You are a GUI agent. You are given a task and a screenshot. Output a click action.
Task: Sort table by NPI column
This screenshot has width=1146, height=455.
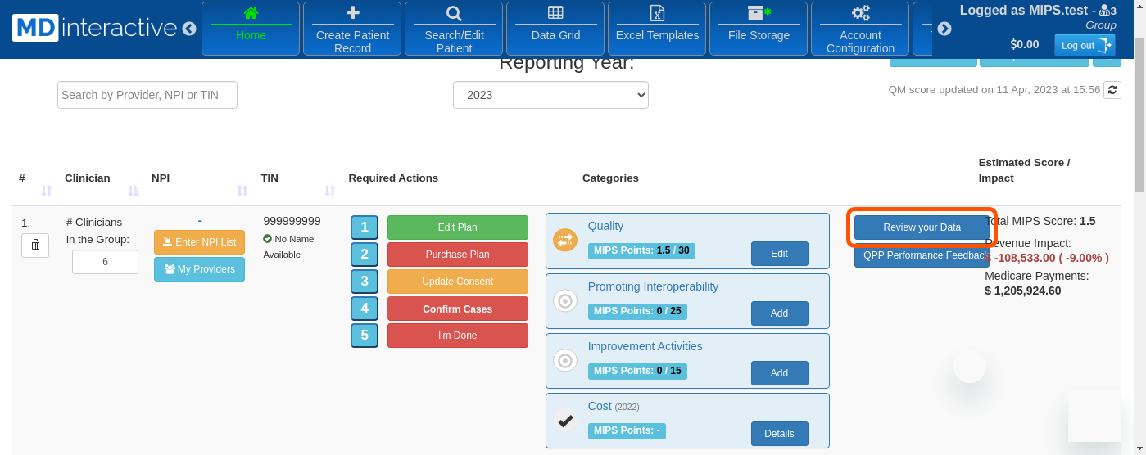coord(242,191)
